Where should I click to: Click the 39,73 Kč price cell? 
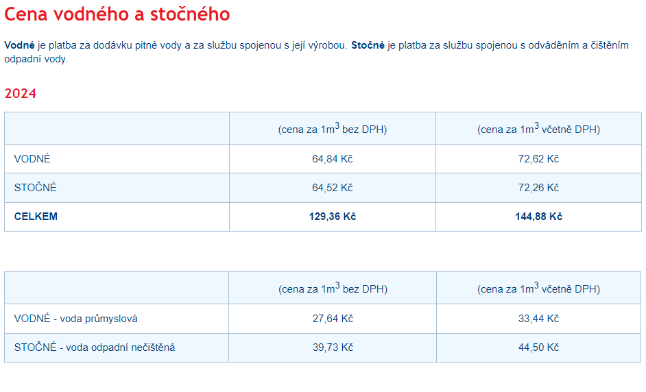[x=333, y=347]
